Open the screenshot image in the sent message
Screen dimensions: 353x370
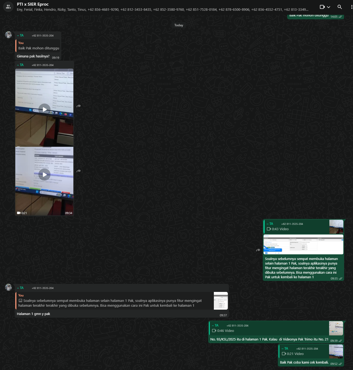(x=303, y=245)
